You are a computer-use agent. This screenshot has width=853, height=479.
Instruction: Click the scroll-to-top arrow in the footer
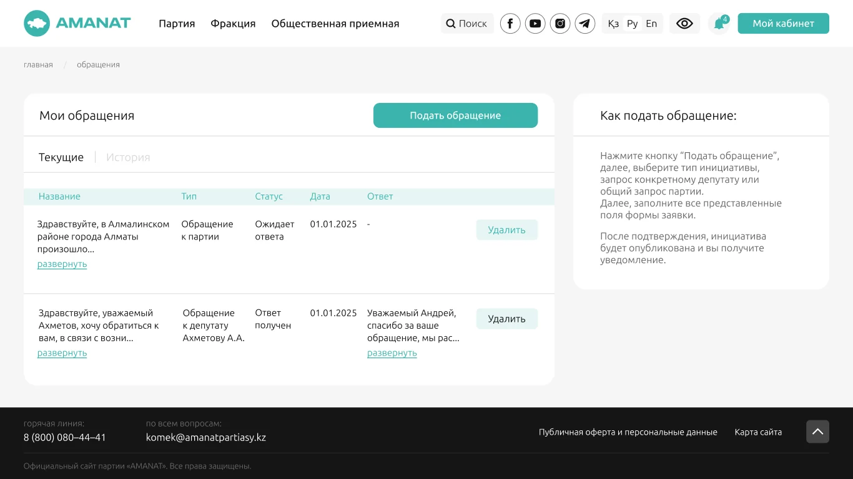pyautogui.click(x=817, y=432)
